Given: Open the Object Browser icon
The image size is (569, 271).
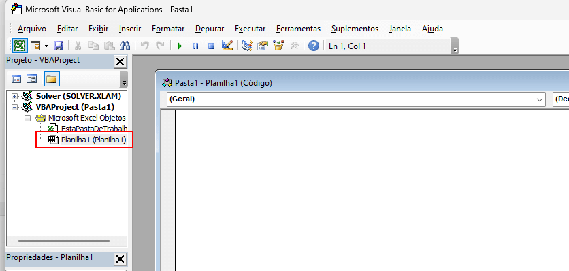Looking at the screenshot, I should 278,46.
